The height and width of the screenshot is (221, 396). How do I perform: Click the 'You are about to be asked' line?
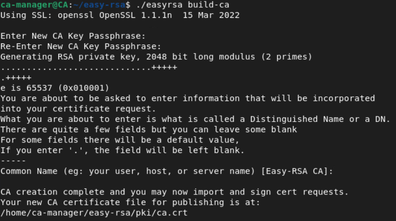pos(188,98)
